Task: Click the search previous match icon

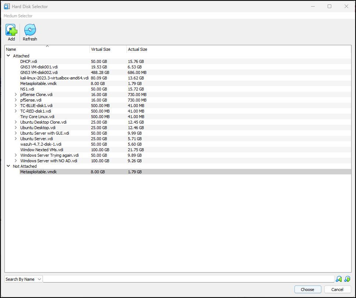Action: (x=339, y=279)
